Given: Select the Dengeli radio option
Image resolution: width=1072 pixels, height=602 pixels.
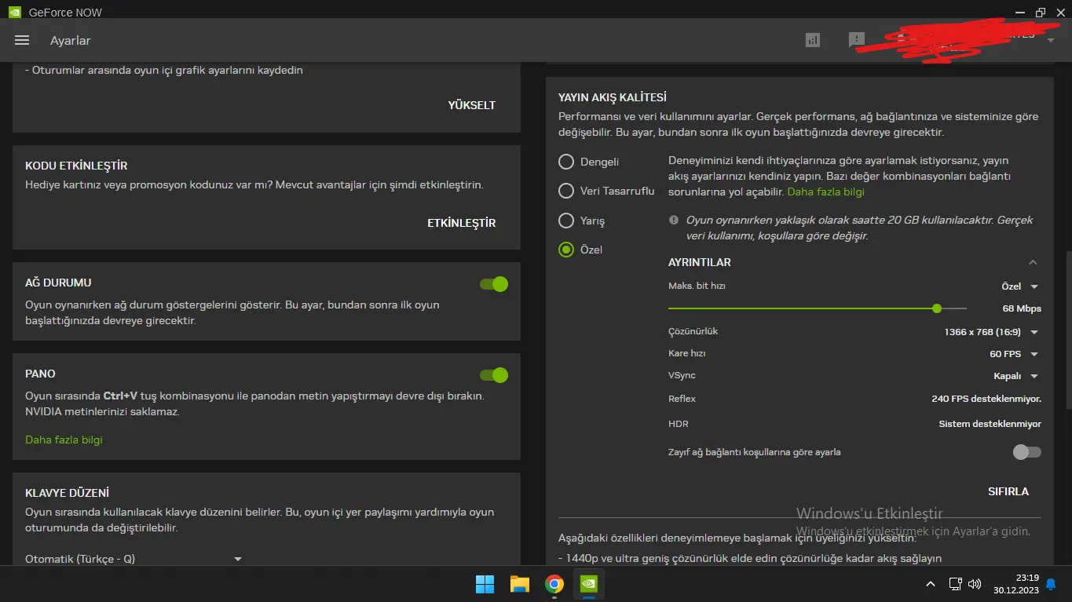Looking at the screenshot, I should click(566, 162).
